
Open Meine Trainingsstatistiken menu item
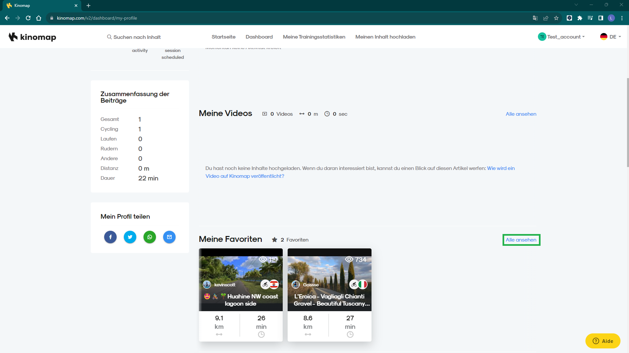[x=314, y=37]
